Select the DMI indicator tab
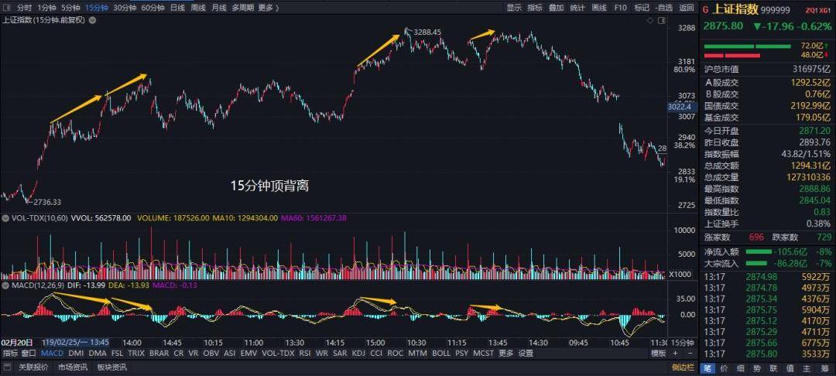The height and width of the screenshot is (376, 836). click(76, 353)
